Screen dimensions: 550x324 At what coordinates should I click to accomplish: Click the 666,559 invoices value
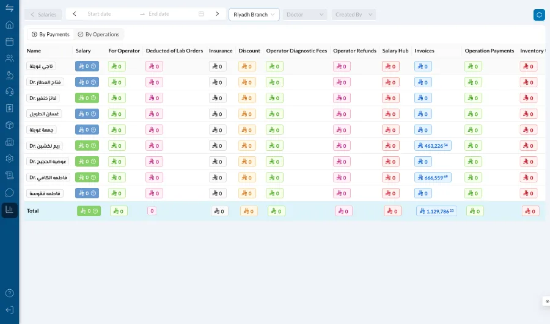point(433,178)
